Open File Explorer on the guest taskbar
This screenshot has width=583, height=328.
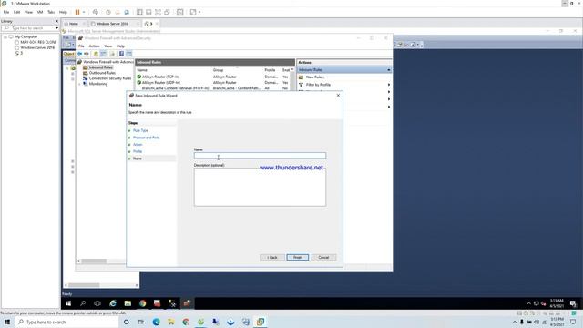[x=128, y=303]
